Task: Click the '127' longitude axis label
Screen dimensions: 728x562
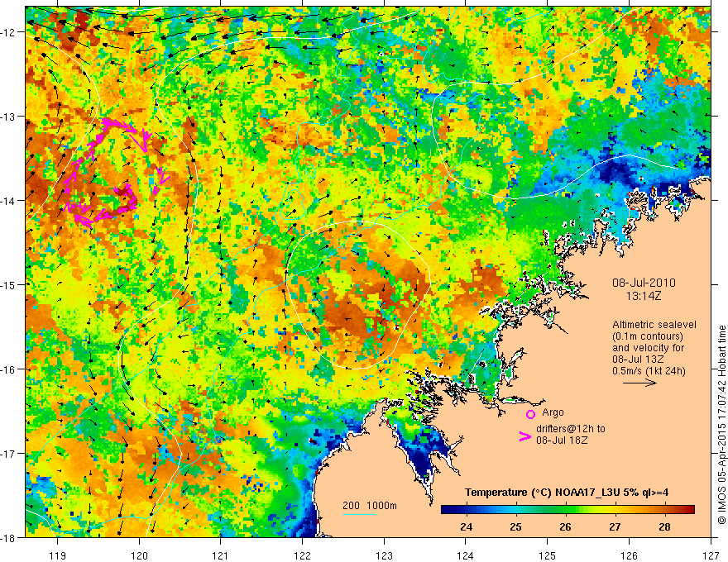Action: click(711, 555)
